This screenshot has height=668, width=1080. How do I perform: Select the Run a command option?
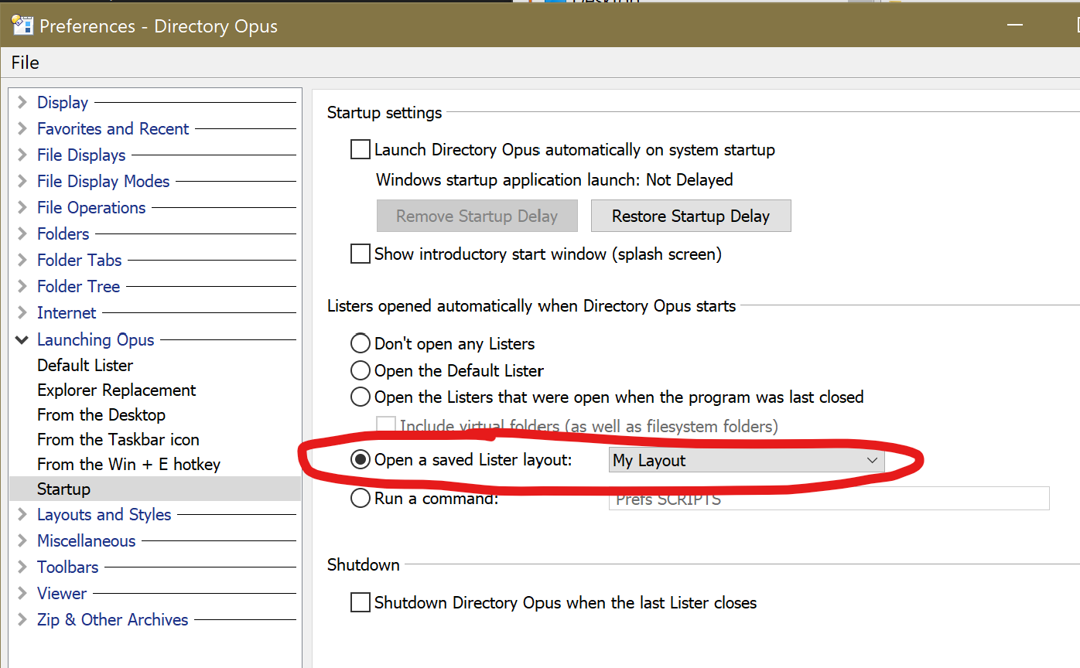click(361, 499)
